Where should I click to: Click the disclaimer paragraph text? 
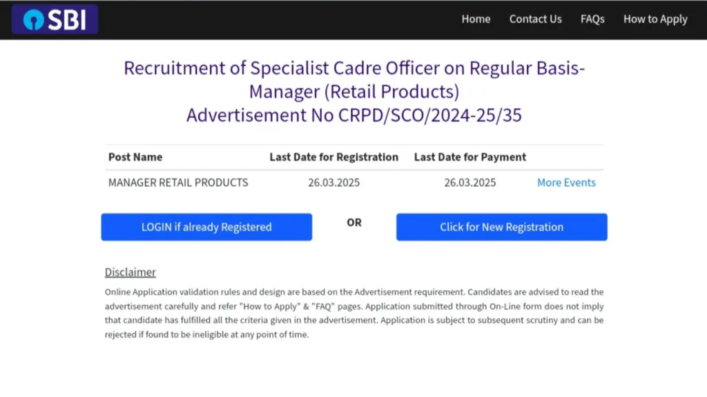pyautogui.click(x=354, y=313)
